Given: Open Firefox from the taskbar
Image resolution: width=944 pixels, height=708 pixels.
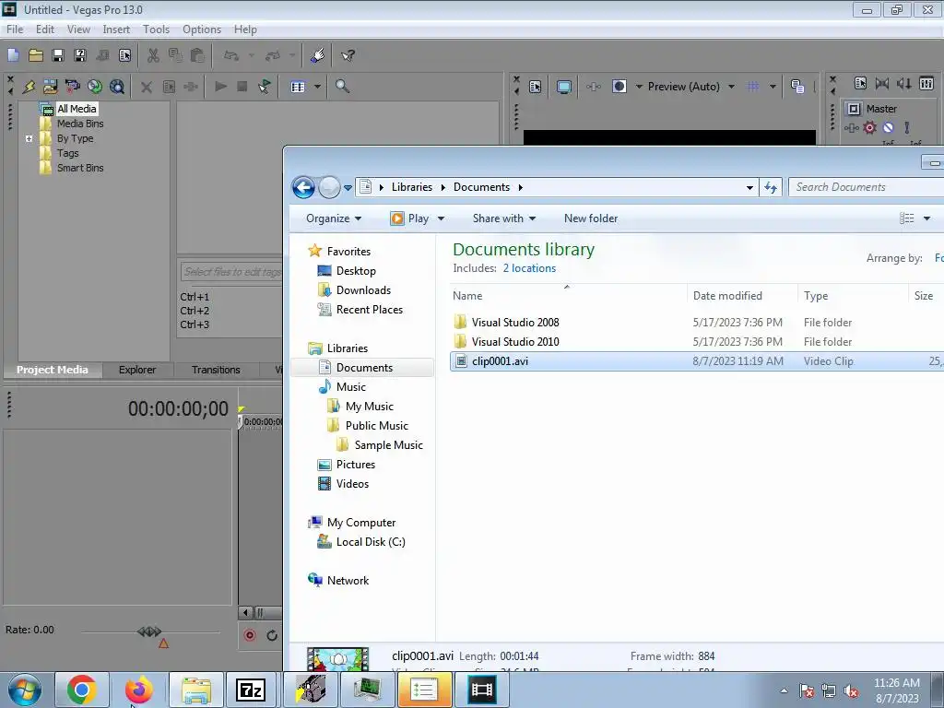Looking at the screenshot, I should 138,690.
